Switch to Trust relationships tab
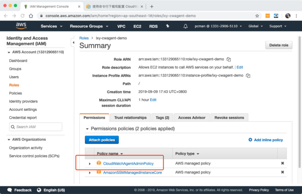 tap(130, 118)
